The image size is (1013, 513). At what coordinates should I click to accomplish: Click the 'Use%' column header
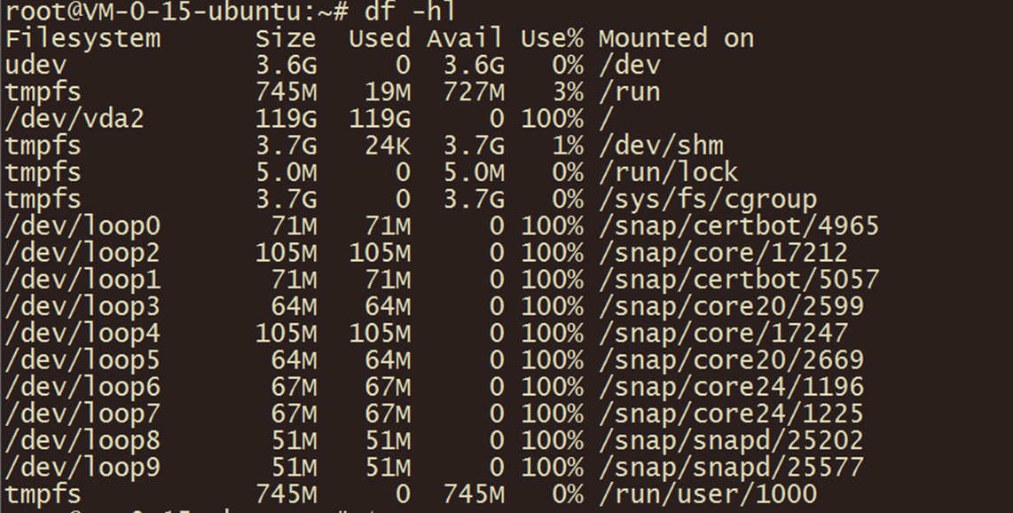tap(552, 39)
